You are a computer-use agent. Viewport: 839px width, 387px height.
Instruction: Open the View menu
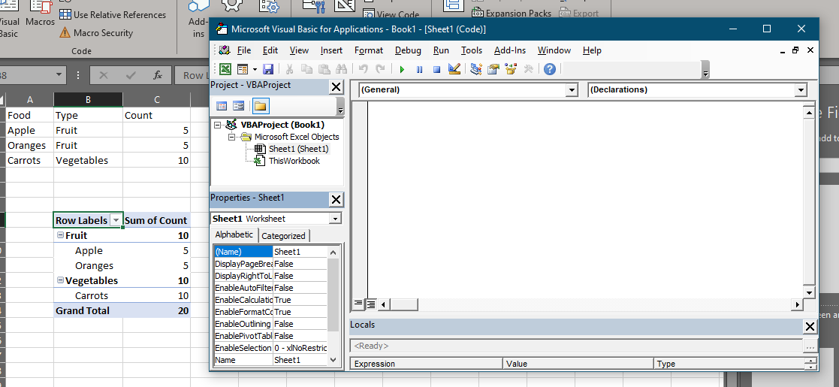click(x=299, y=50)
